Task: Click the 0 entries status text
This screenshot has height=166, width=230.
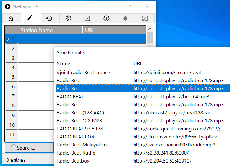Action: tap(16, 160)
